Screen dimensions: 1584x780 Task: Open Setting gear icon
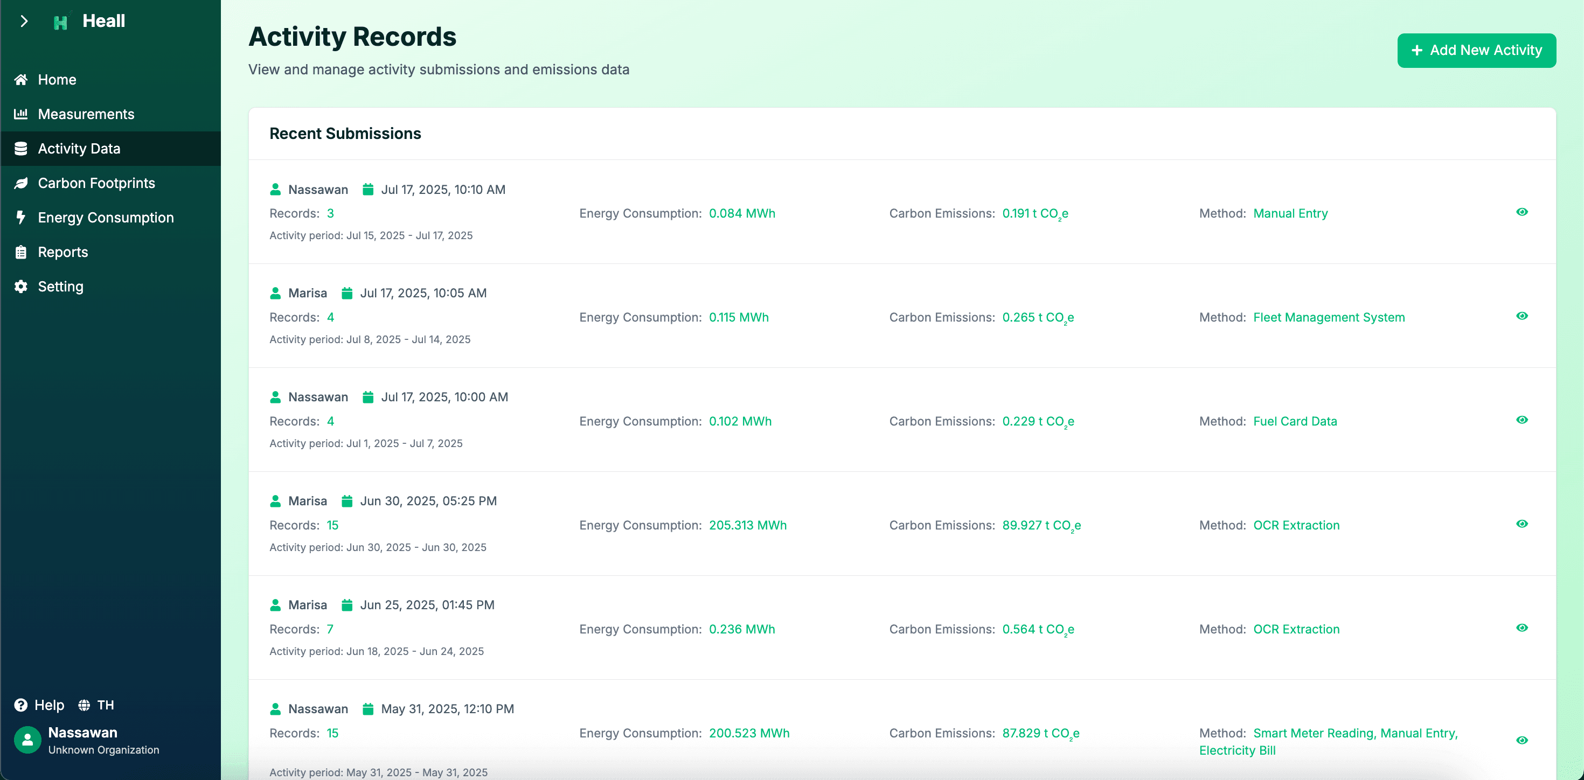pyautogui.click(x=21, y=287)
